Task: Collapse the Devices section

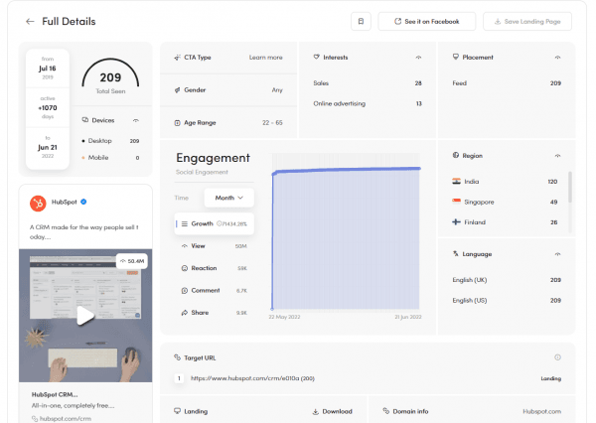Action: click(x=136, y=120)
